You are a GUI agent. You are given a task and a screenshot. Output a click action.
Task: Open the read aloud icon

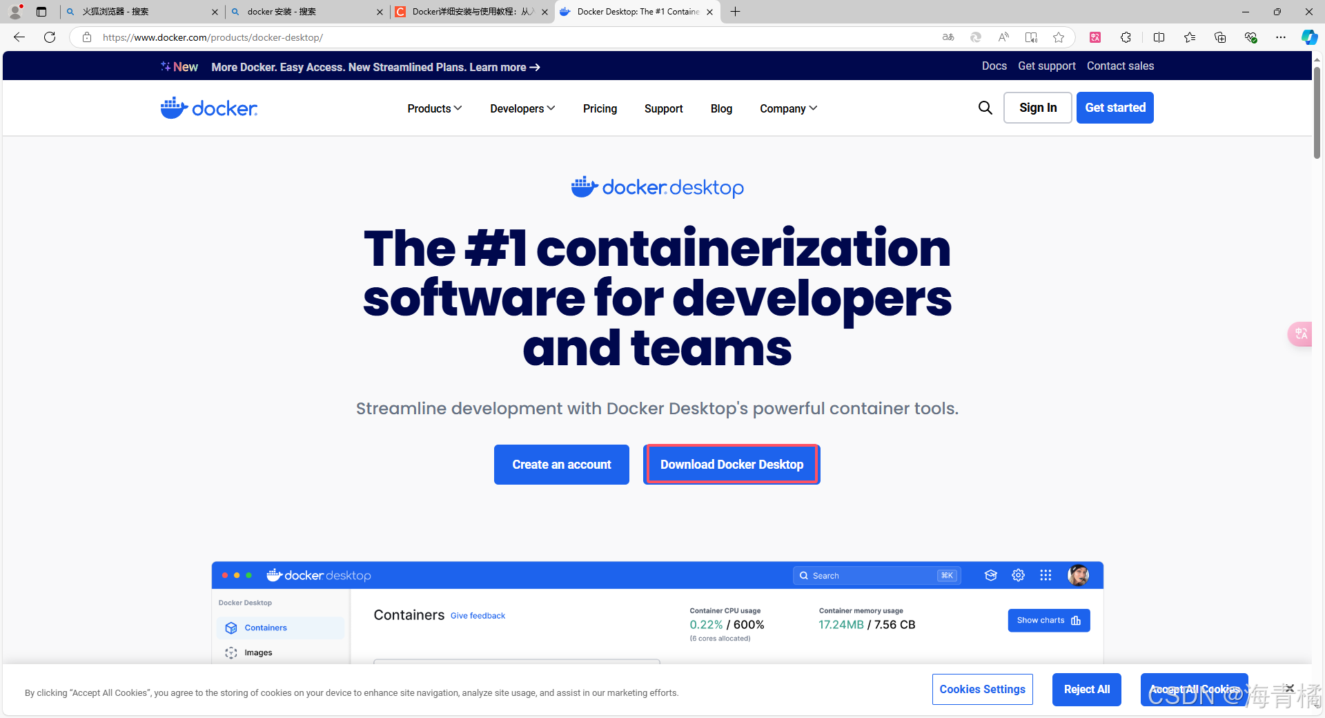pyautogui.click(x=1003, y=37)
